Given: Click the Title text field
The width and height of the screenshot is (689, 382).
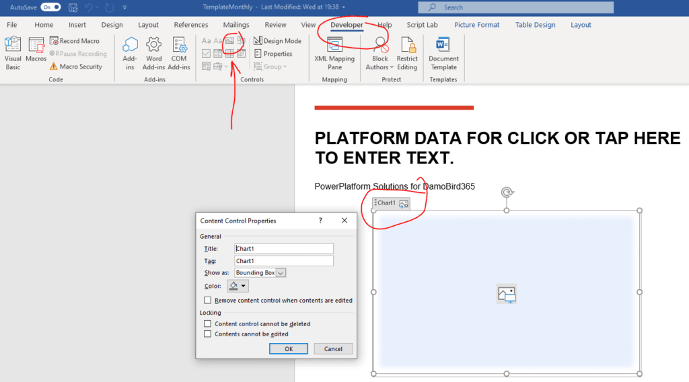Looking at the screenshot, I should coord(284,249).
